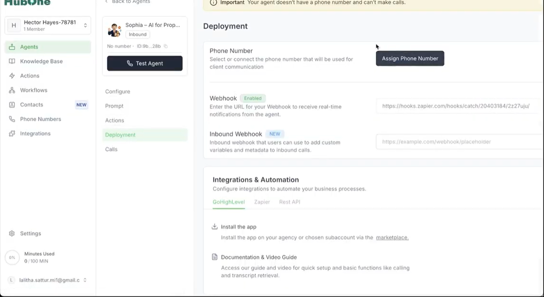Click the Inbound tag under agent name
This screenshot has height=297, width=544.
[138, 35]
